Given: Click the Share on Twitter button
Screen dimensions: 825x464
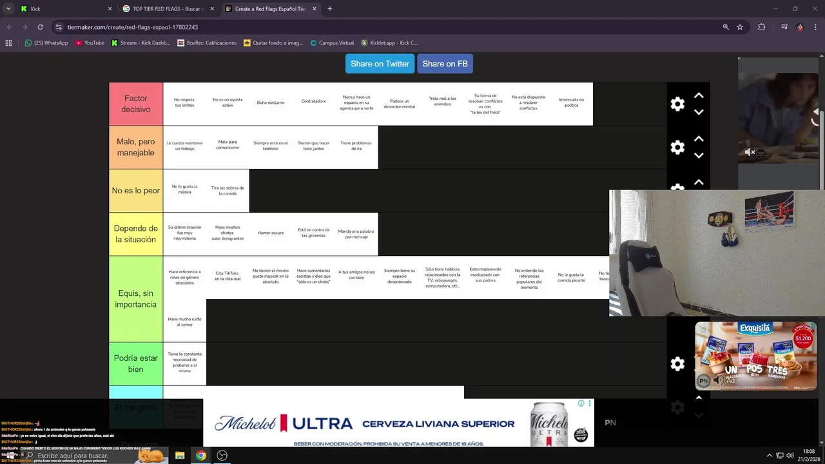Looking at the screenshot, I should [380, 64].
